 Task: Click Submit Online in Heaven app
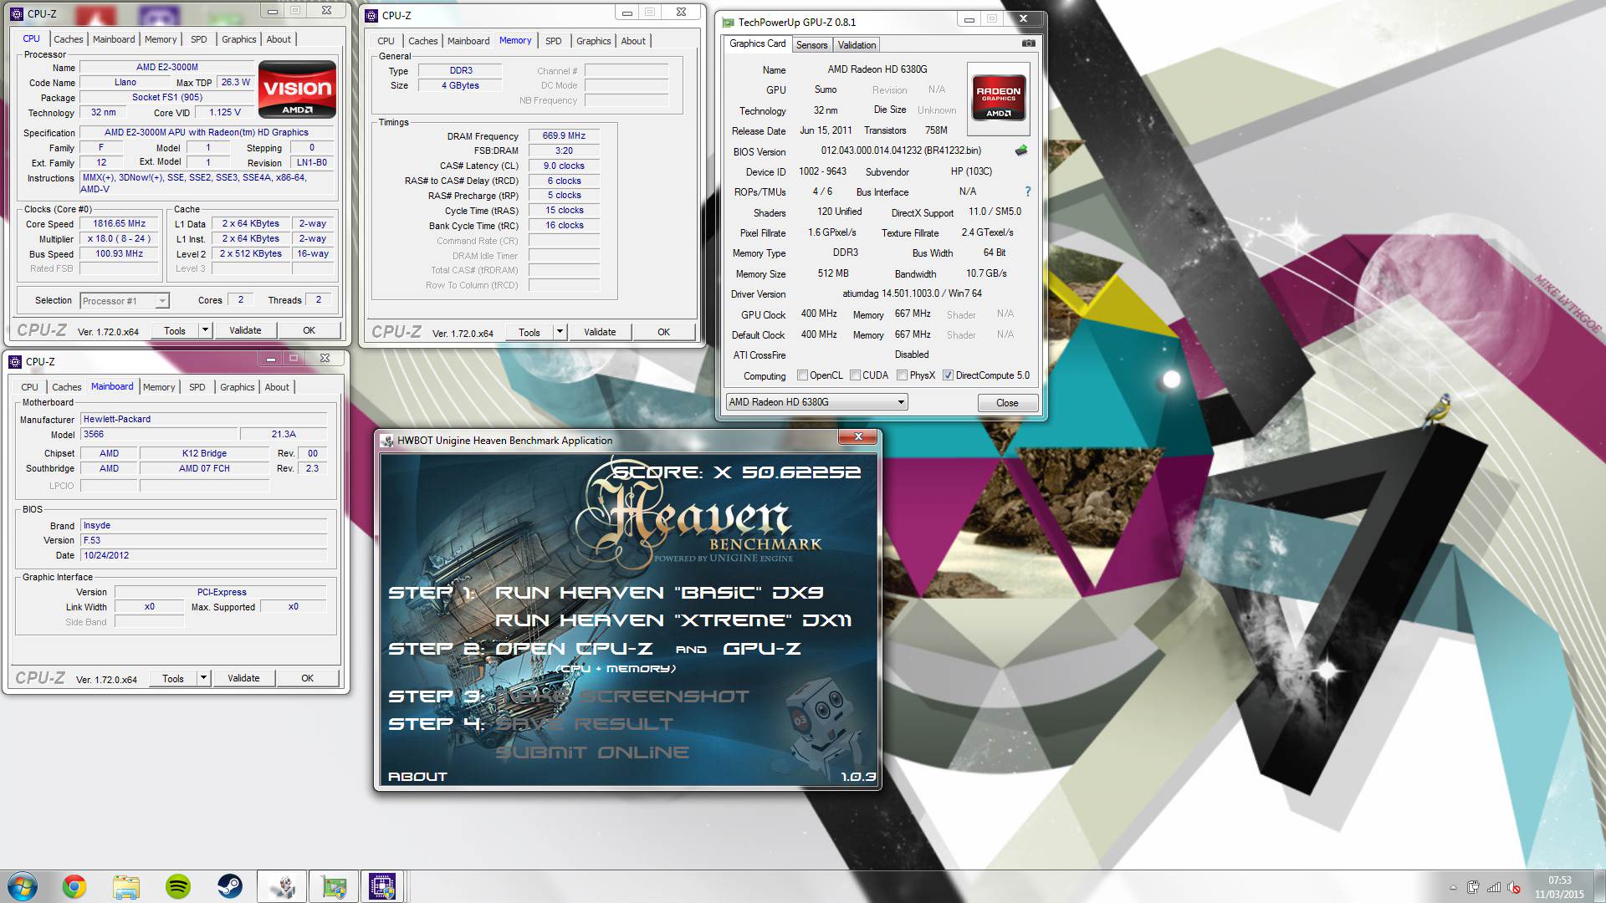pos(592,752)
